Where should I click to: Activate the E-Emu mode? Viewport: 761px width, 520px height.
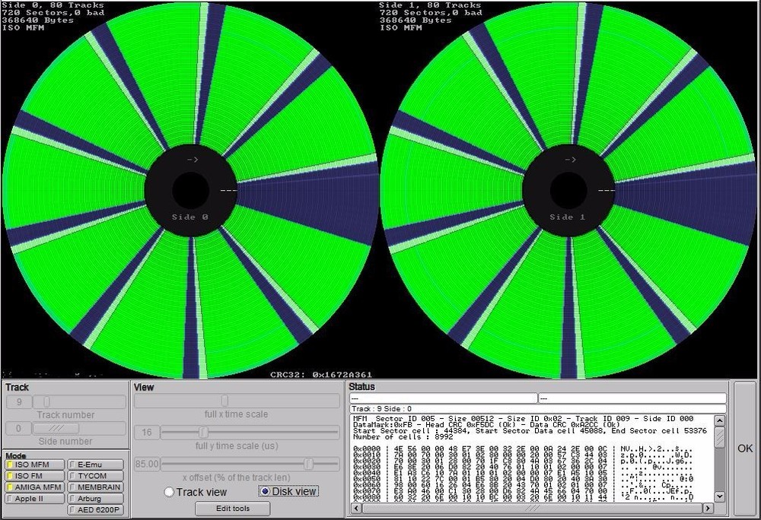click(94, 464)
